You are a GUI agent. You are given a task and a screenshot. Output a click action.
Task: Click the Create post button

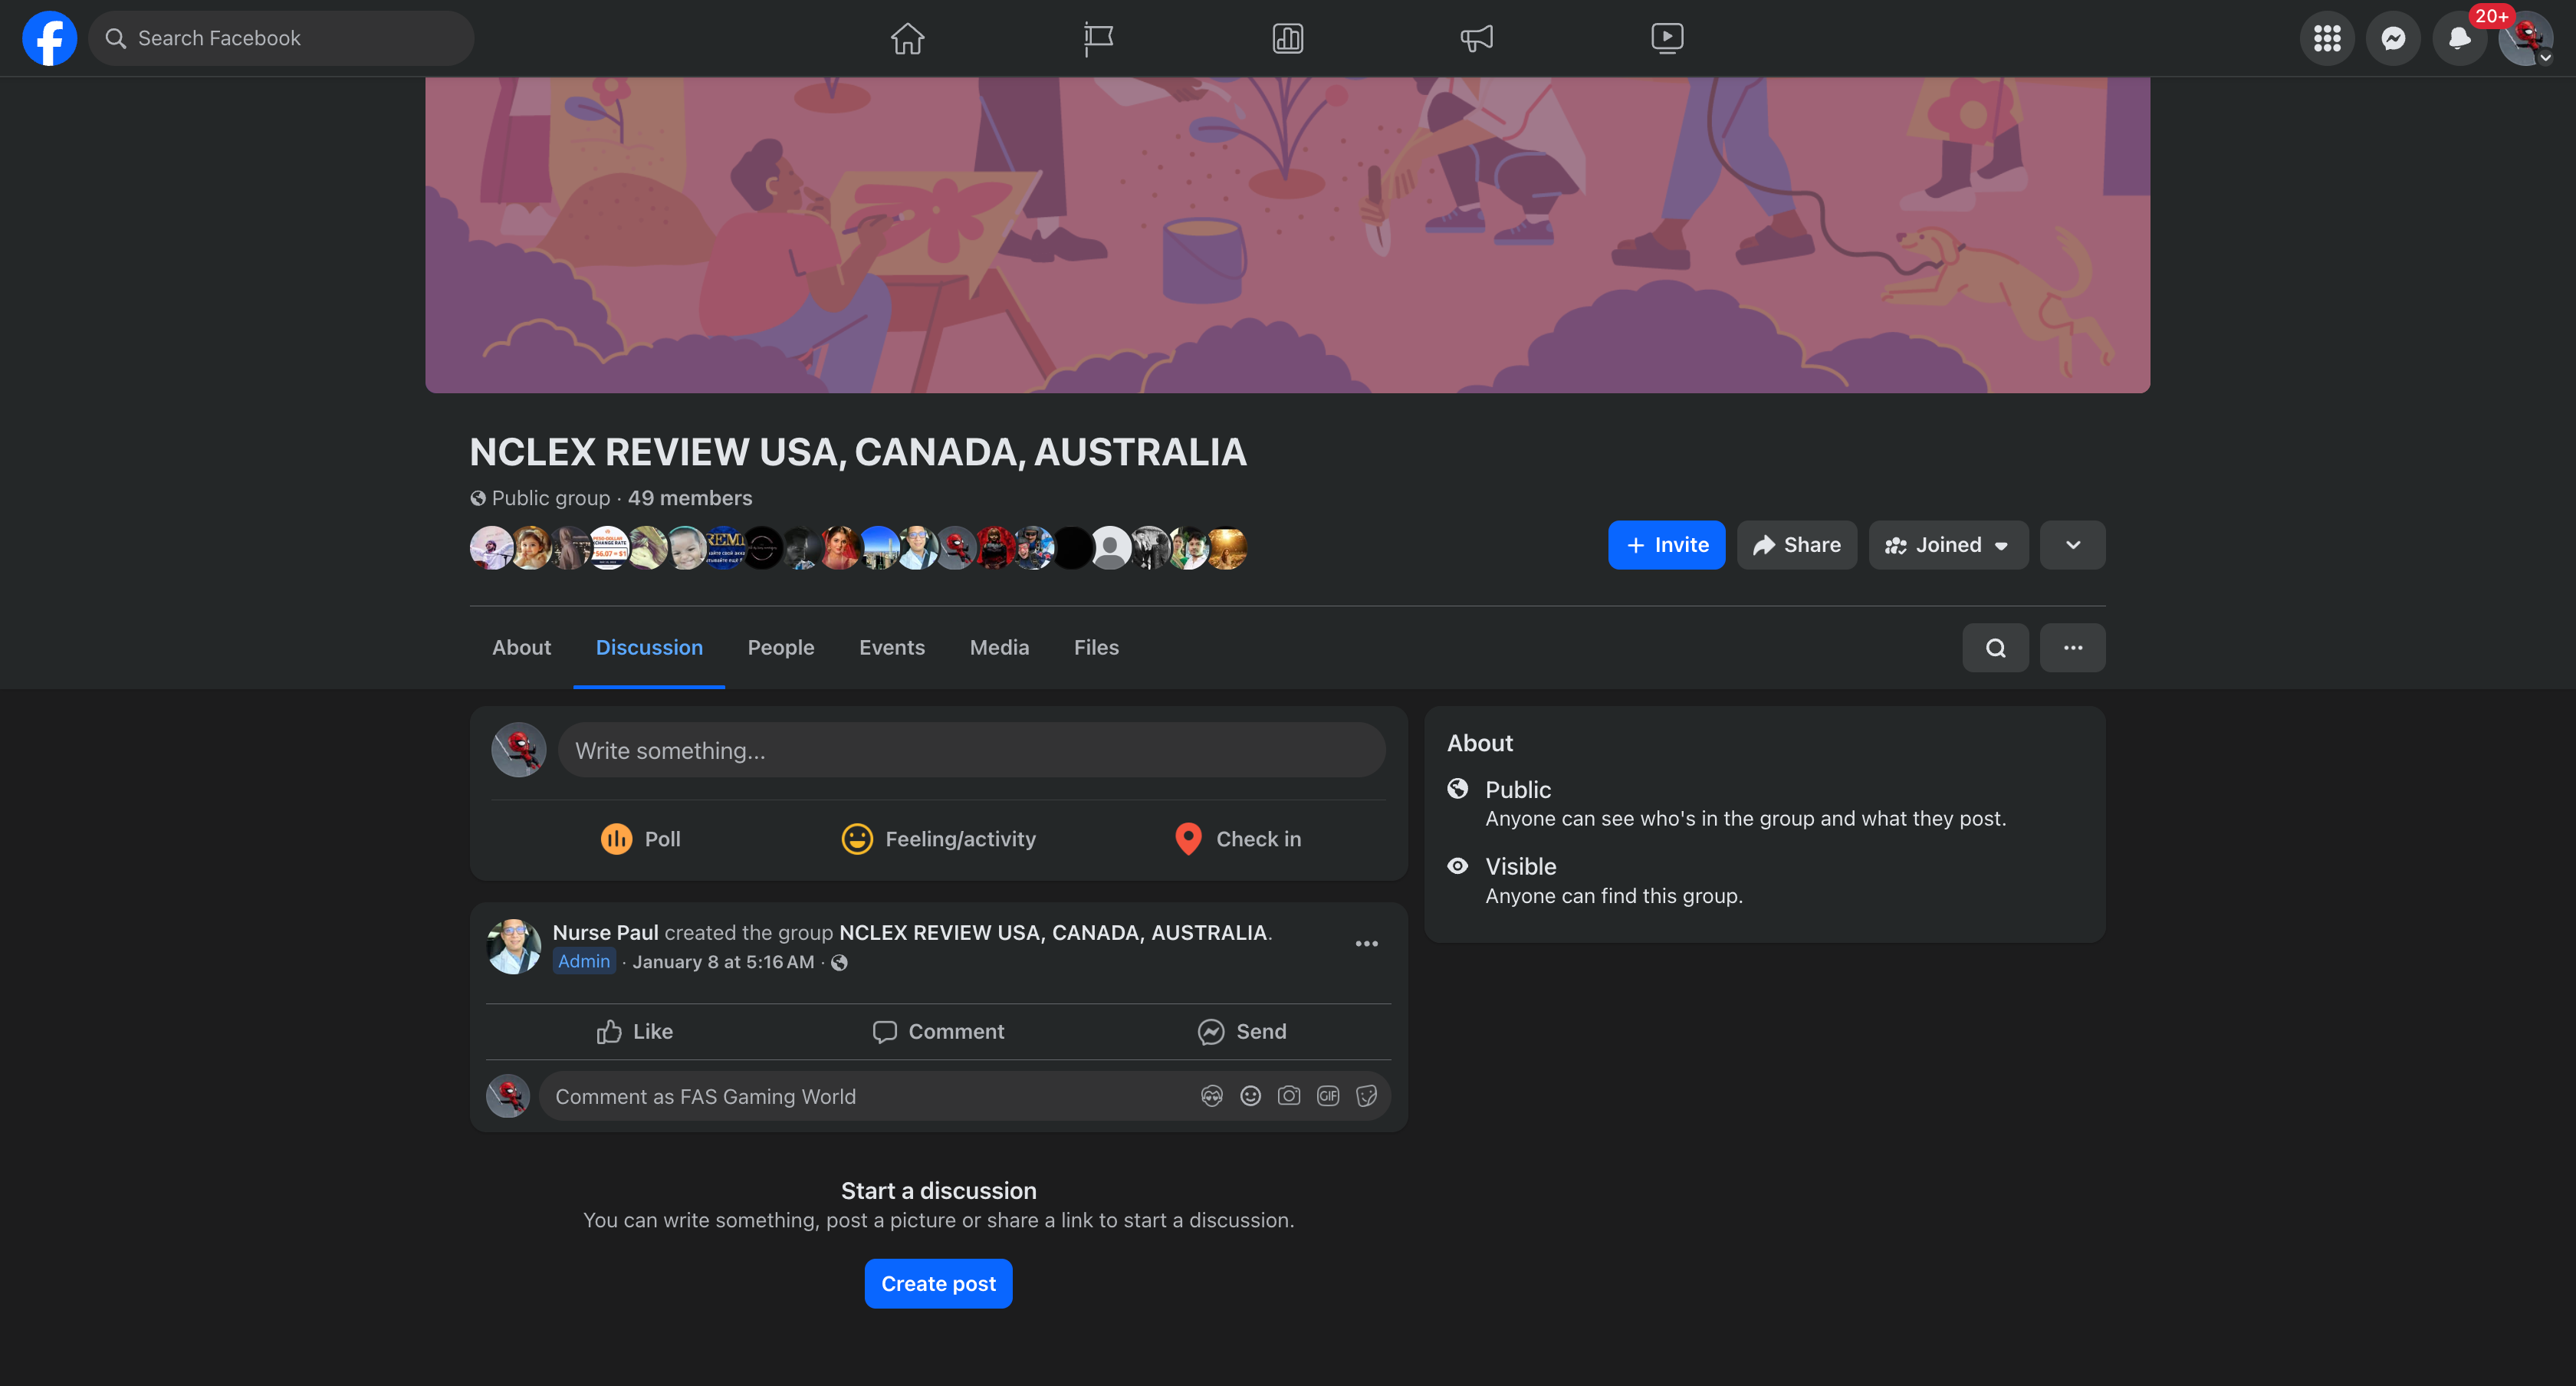[x=938, y=1284]
